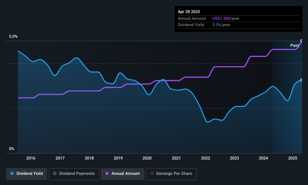The width and height of the screenshot is (308, 185).
Task: Click the 2022 x-axis label
Action: tap(206, 158)
